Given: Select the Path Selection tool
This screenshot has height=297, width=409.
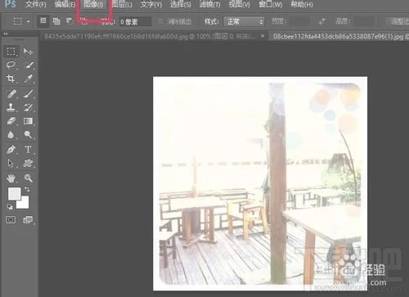Looking at the screenshot, I should click(11, 163).
